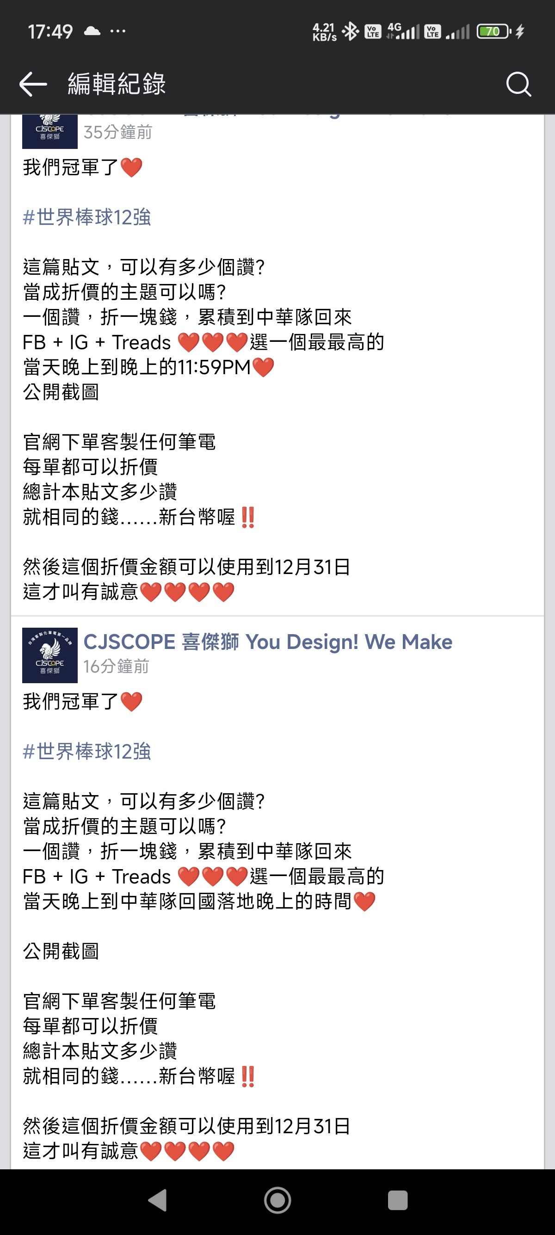Tap the 35分鐘前 timestamp
The height and width of the screenshot is (1235, 555).
pos(118,132)
